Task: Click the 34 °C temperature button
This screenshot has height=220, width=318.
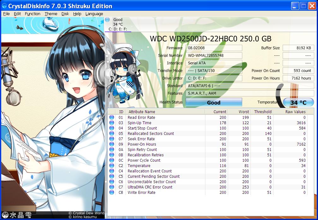Action: (x=298, y=102)
